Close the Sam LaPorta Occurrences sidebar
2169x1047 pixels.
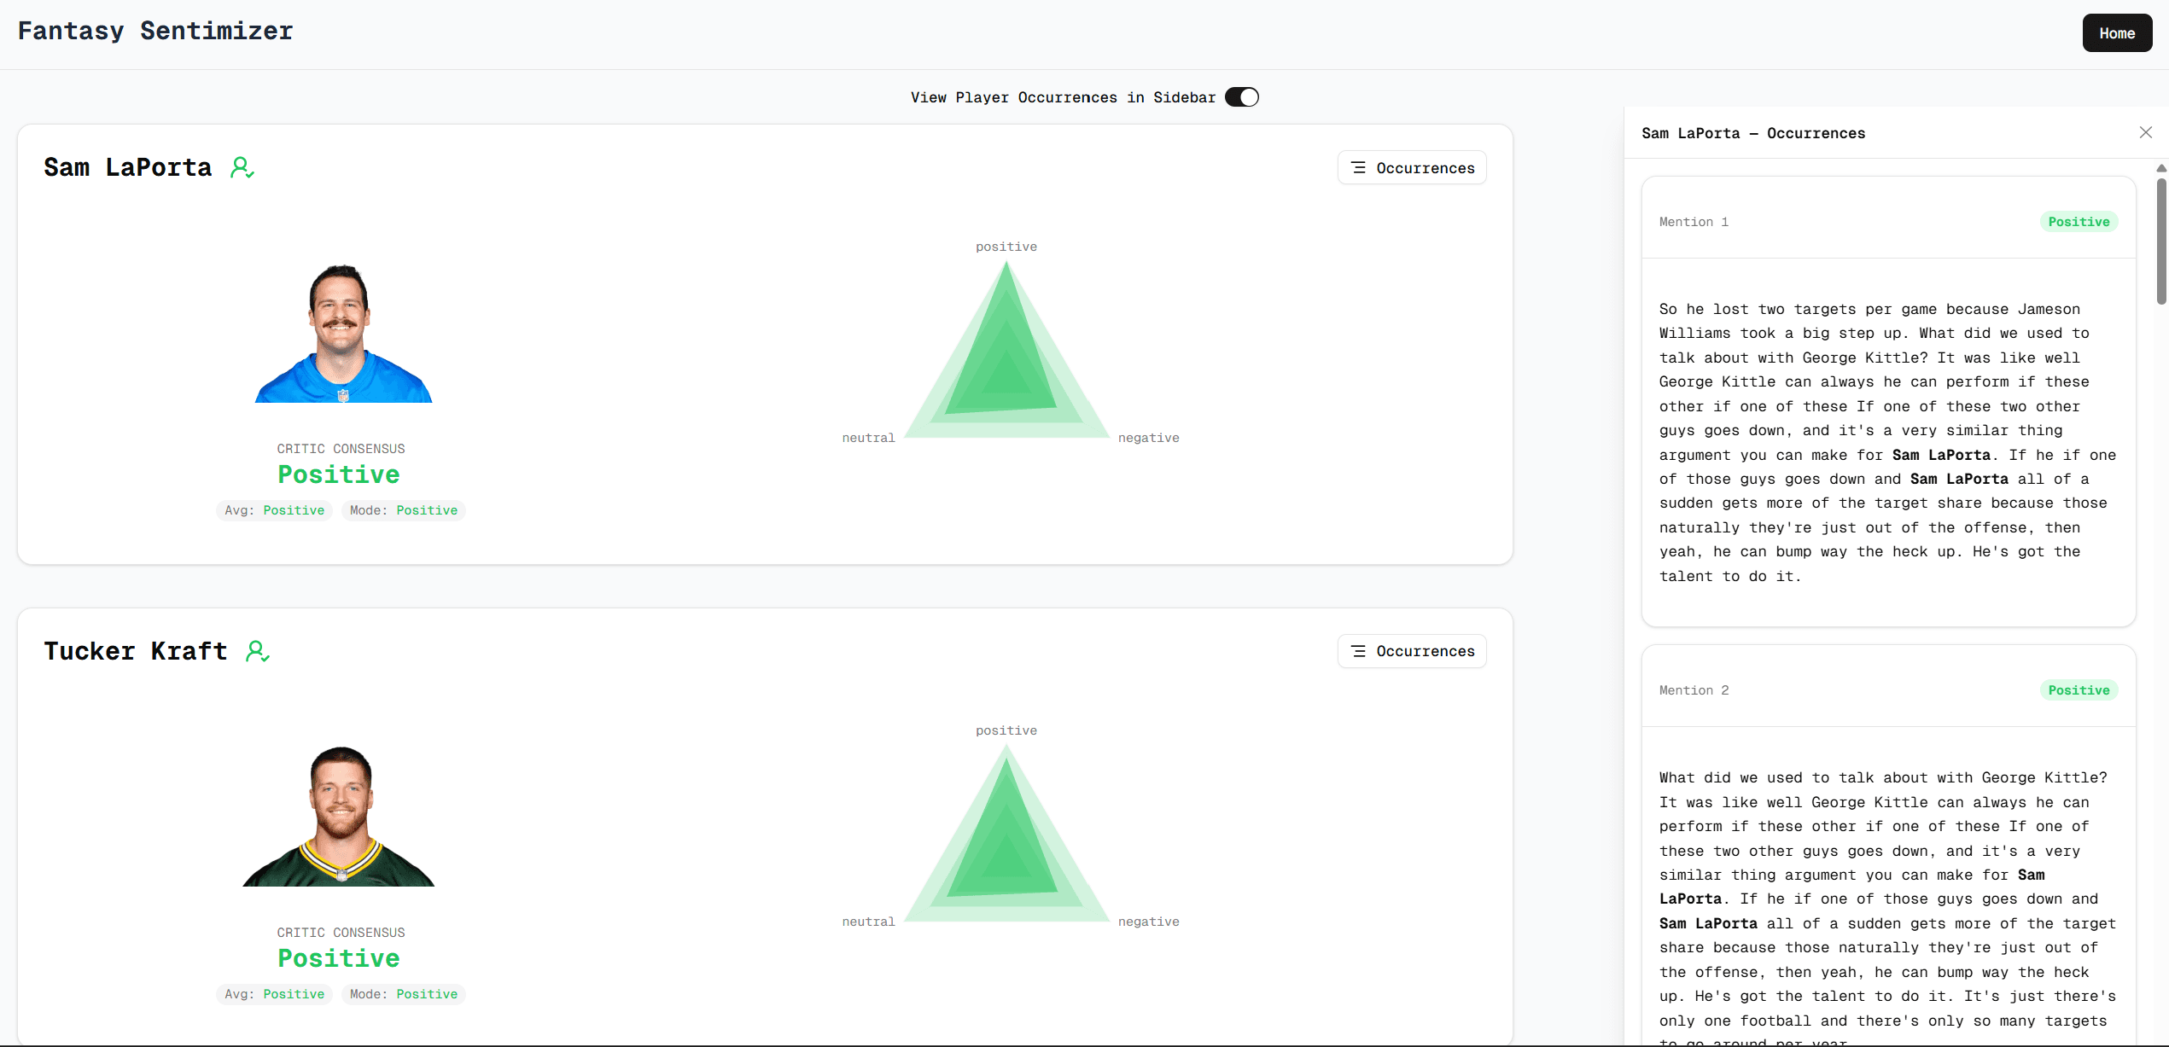point(2145,132)
